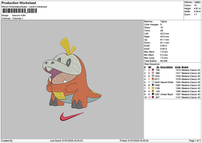The height and width of the screenshot is (143, 202).
Task: Select "Wilcom EmbroideryStudio – Level 3 Advanced" text
Action: coord(24,7)
